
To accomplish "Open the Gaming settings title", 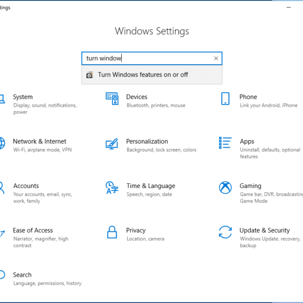I will click(251, 186).
